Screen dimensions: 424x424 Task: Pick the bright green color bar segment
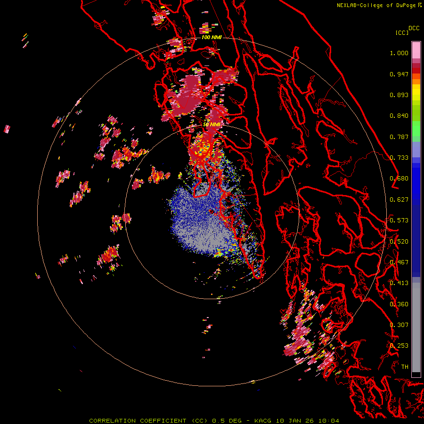click(416, 128)
